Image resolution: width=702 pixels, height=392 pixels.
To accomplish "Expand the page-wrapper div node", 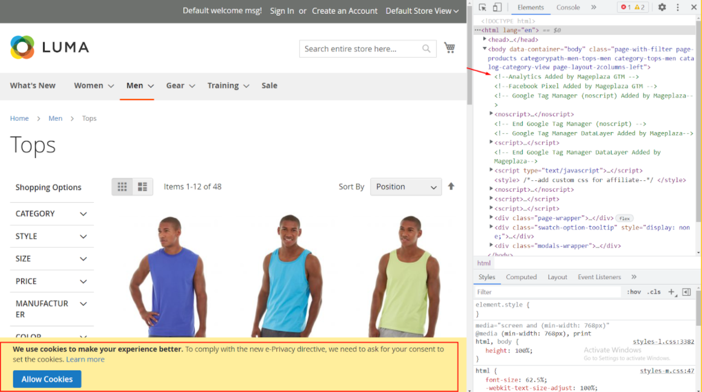I will 491,218.
